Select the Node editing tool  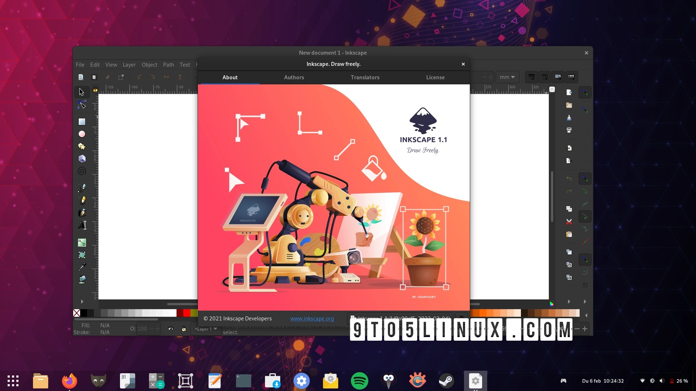(x=82, y=105)
